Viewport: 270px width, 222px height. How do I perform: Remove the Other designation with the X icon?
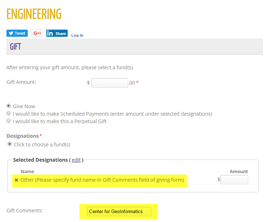coord(16,180)
